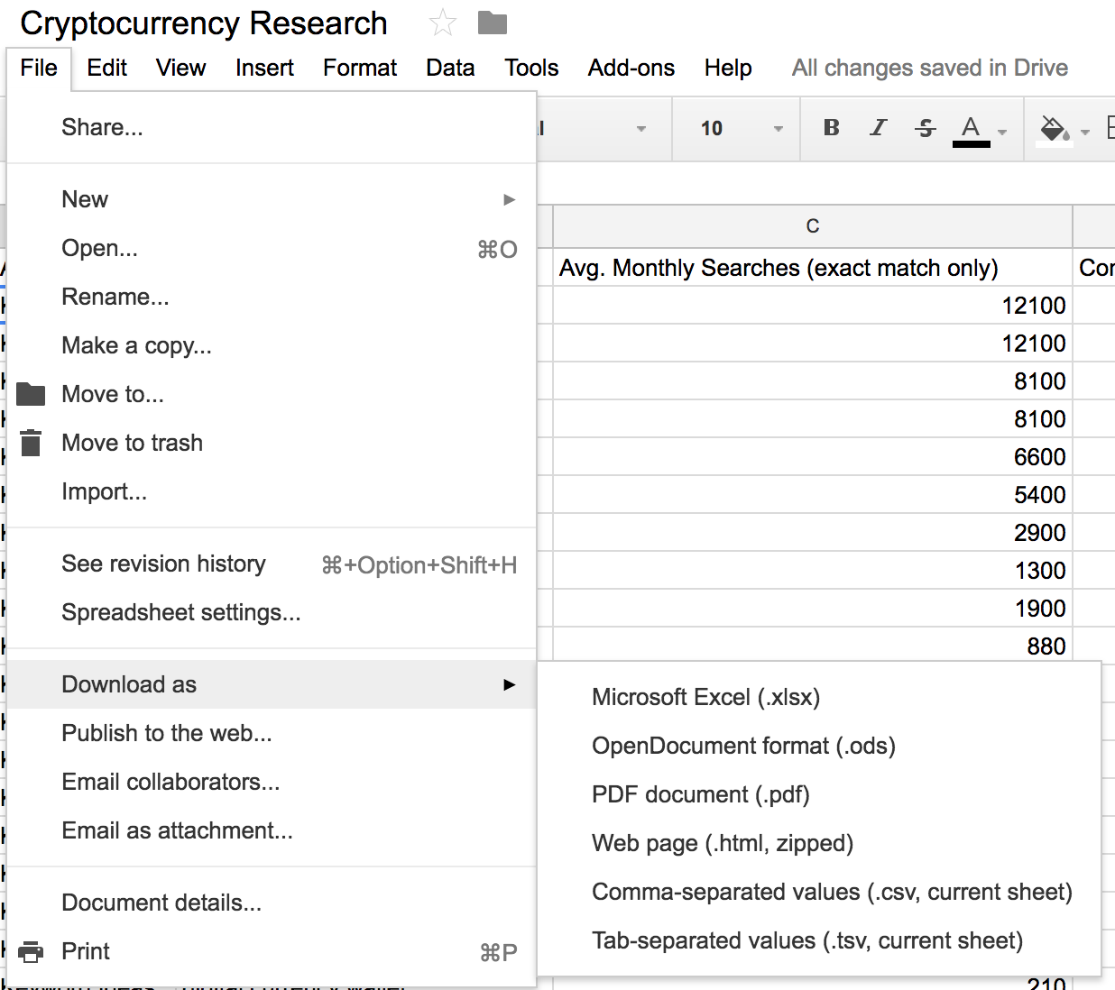Choose Publish to the web option
The image size is (1115, 990).
167,733
